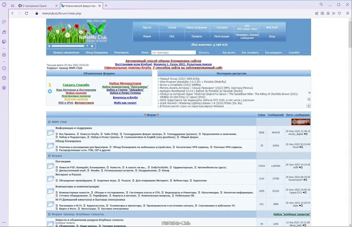Open Easy Setup icon in address bar
This screenshot has width=352, height=227.
348,13
